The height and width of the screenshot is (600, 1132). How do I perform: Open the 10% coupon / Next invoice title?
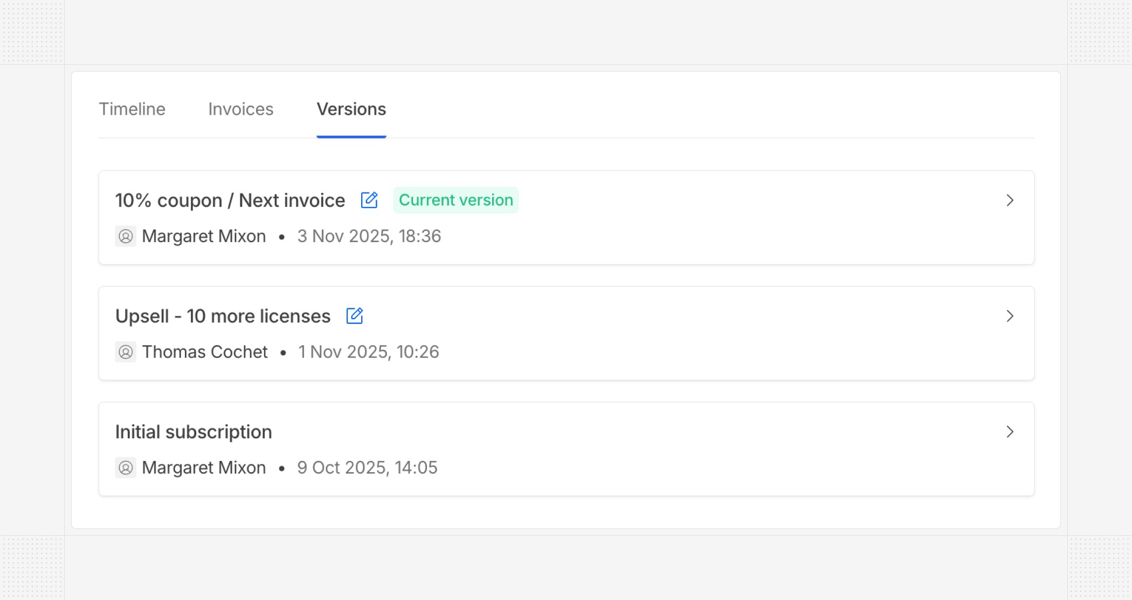[x=230, y=201]
